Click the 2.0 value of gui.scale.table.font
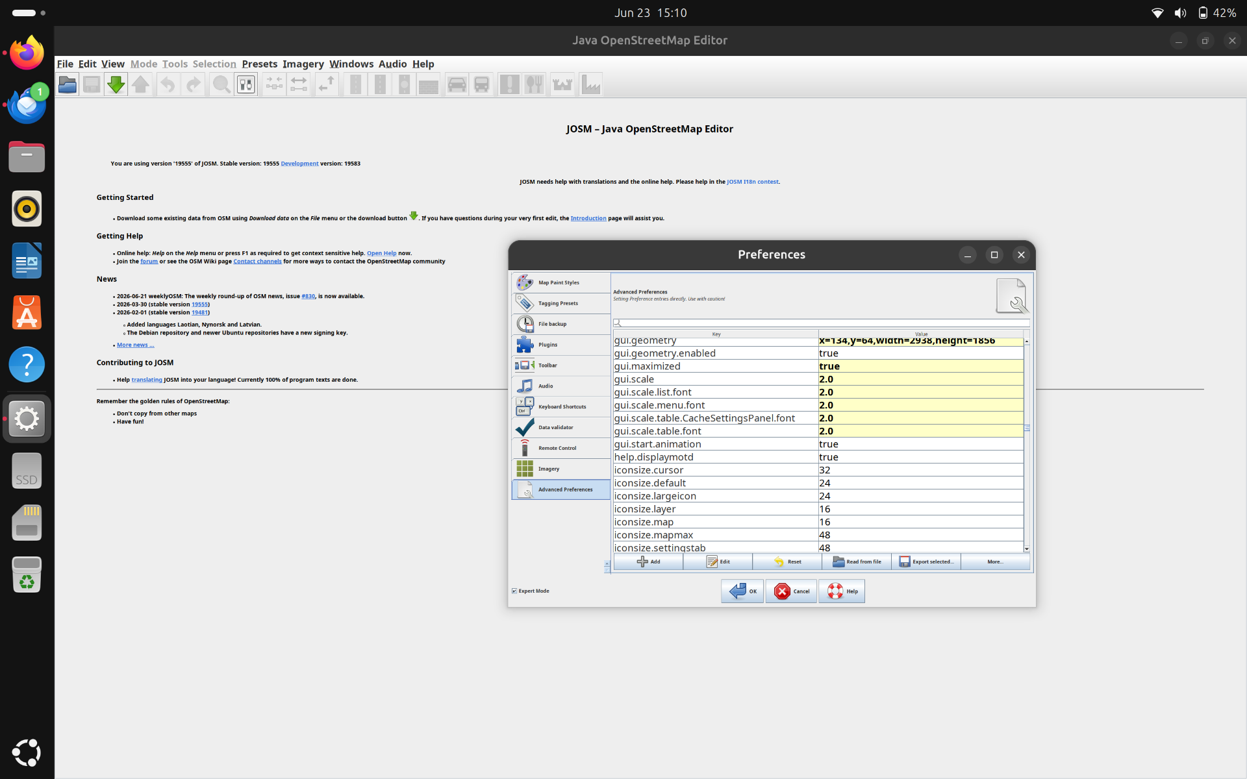Screen dimensions: 1247x779 921,431
